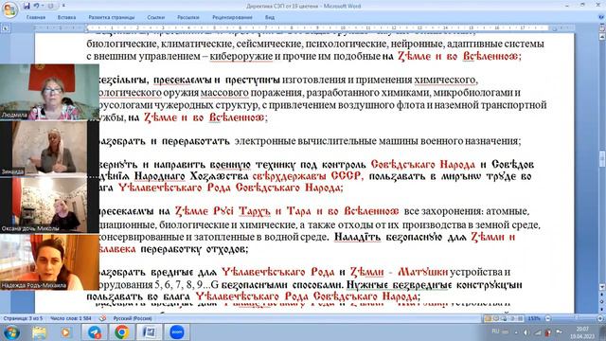This screenshot has width=606, height=341.
Task: Click the Redo icon in Quick Access Toolbar
Action: (x=50, y=6)
